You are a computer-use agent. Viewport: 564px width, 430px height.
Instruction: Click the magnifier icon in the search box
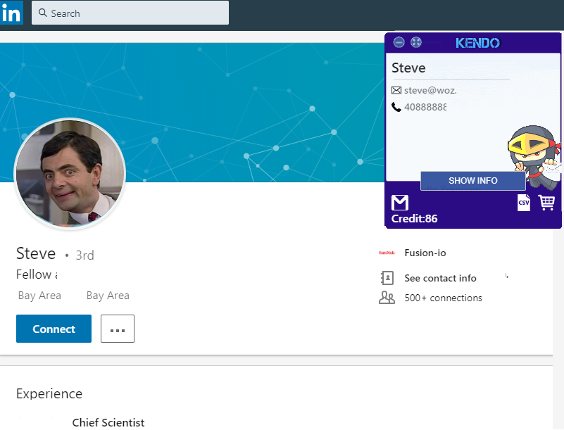click(x=43, y=13)
